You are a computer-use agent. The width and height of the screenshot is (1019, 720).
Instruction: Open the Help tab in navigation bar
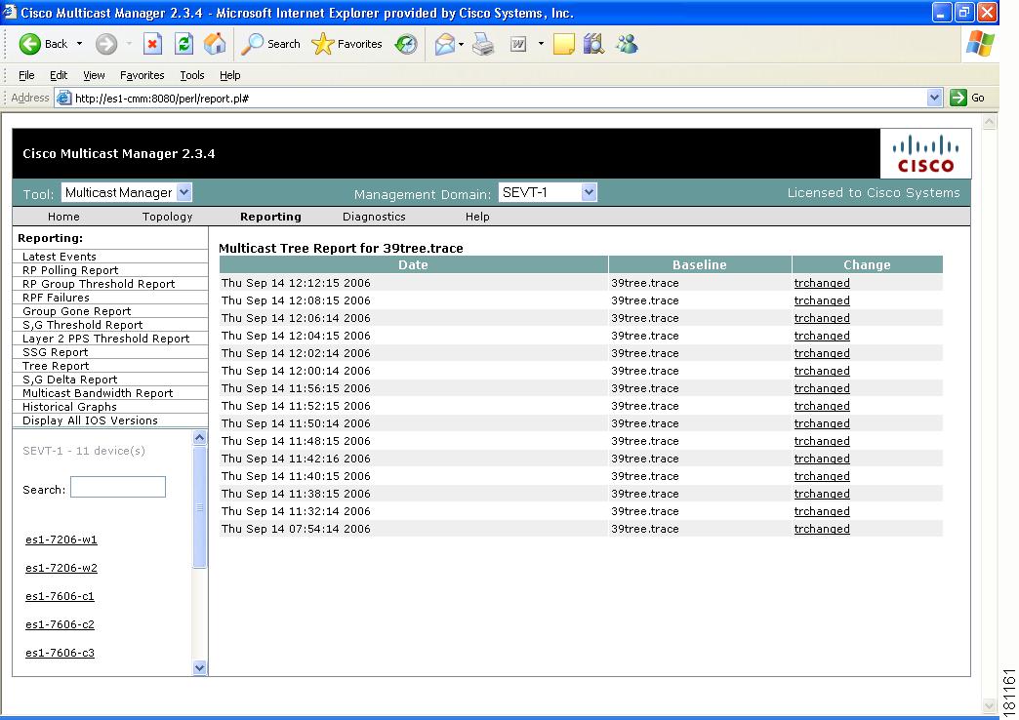[477, 217]
